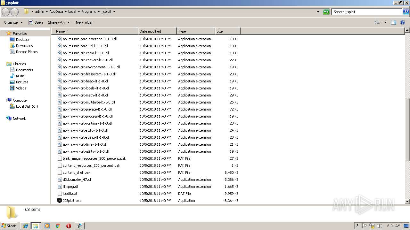Select file blink_image_resources_200_percent.pak

[x=94, y=158]
